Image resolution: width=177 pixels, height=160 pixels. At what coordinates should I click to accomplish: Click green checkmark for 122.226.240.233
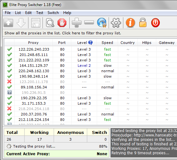10,49
